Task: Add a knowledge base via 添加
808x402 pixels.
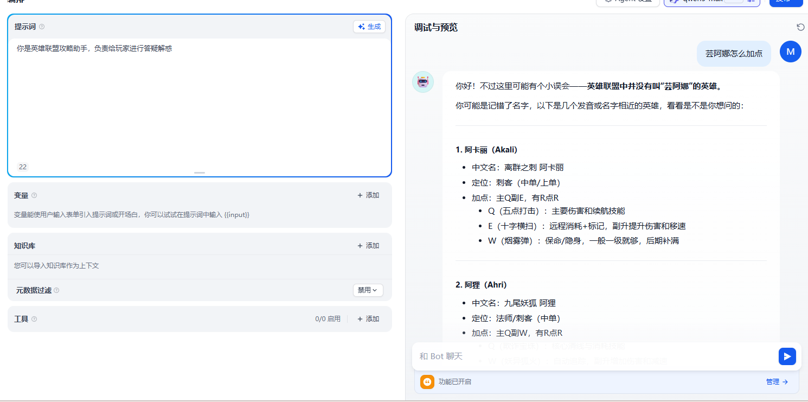Action: coord(368,246)
